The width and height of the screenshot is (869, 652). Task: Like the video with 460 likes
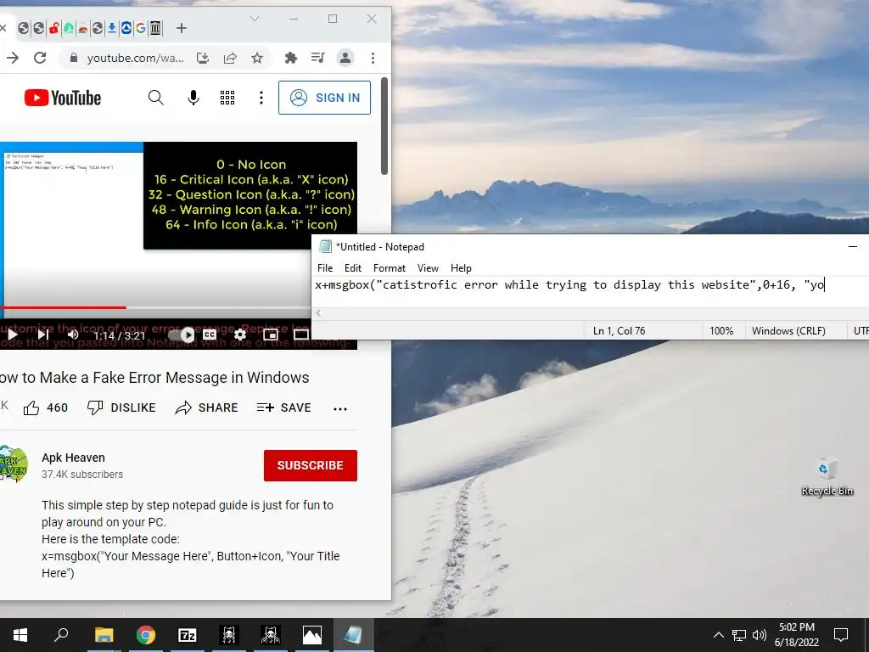[x=46, y=408]
